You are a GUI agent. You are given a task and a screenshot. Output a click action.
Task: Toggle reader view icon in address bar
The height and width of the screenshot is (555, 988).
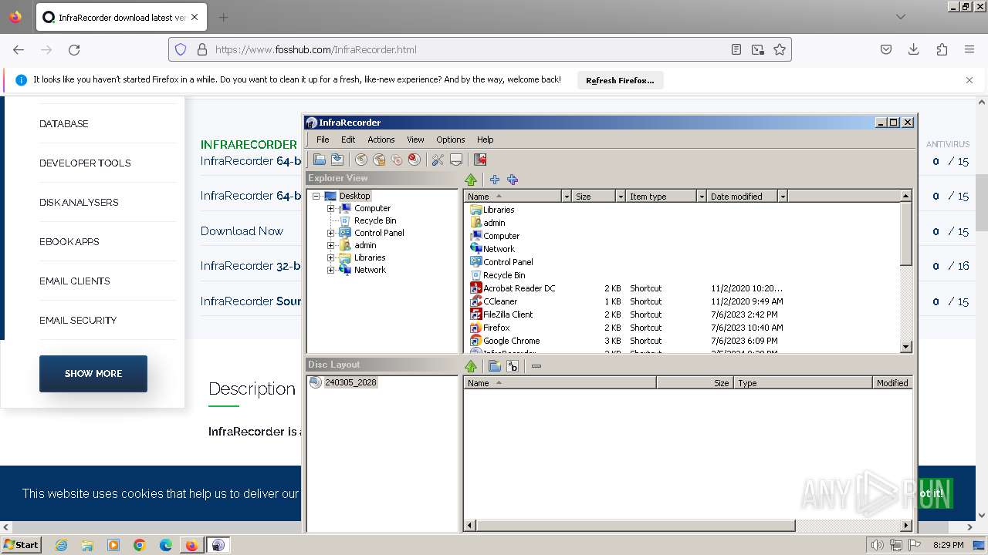pyautogui.click(x=736, y=49)
